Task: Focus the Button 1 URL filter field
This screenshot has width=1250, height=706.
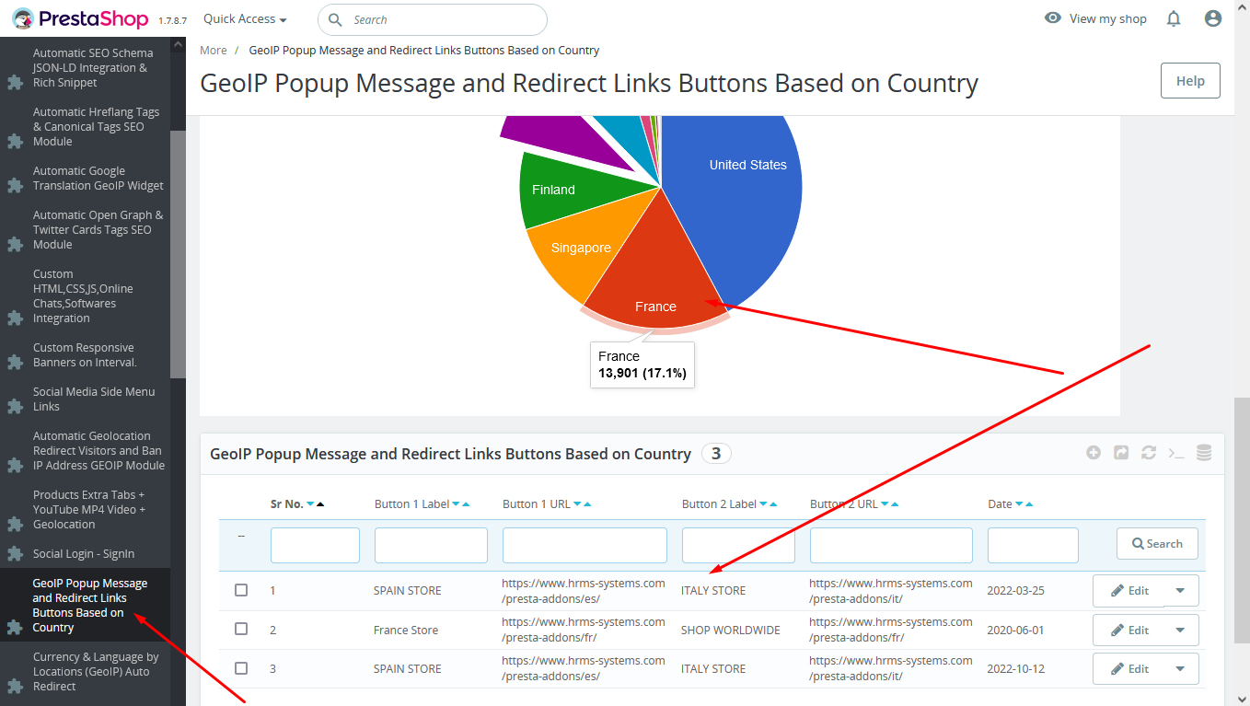Action: pyautogui.click(x=584, y=545)
